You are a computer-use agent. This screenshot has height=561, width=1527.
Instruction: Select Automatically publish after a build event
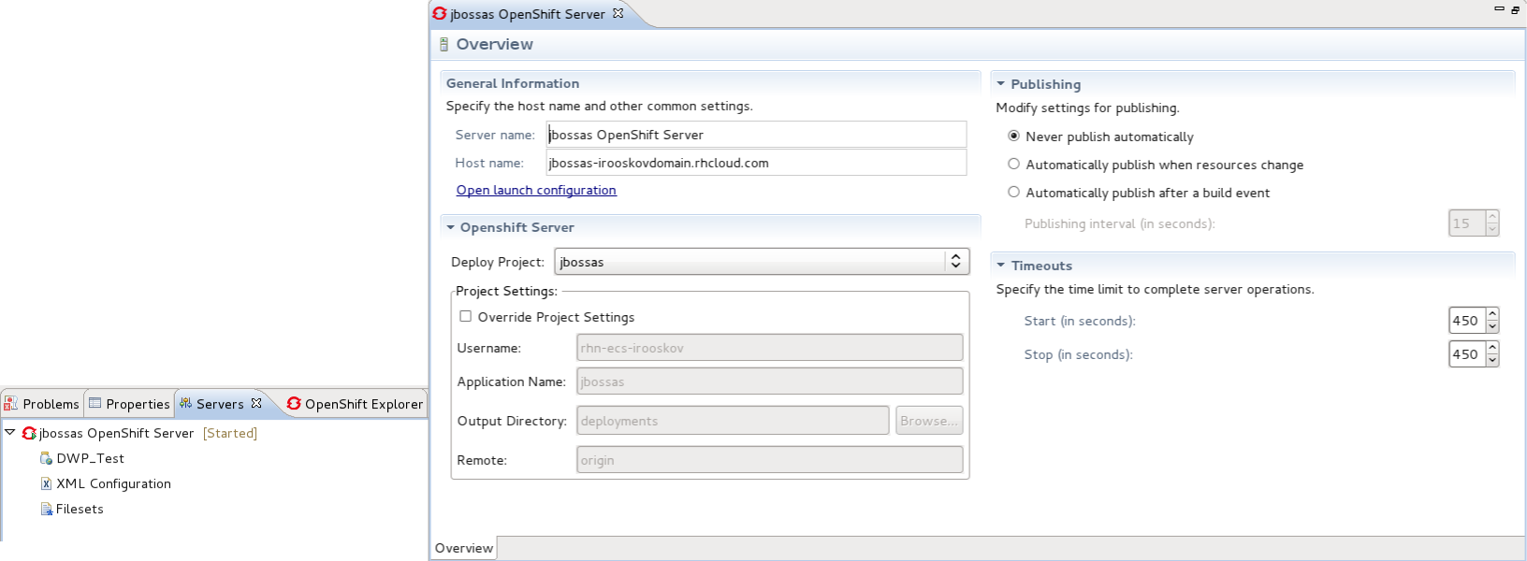click(1013, 192)
